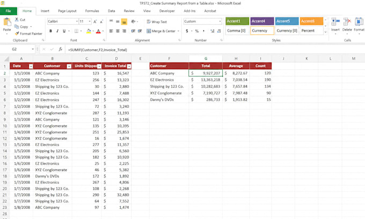Select cell with Danny's DVDs in summary
The height and width of the screenshot is (219, 365).
[x=169, y=100]
